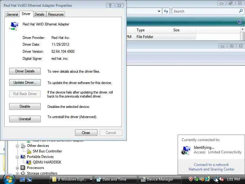
Task: Uninstall the VirtIO Ethernet driver
Action: tap(25, 119)
